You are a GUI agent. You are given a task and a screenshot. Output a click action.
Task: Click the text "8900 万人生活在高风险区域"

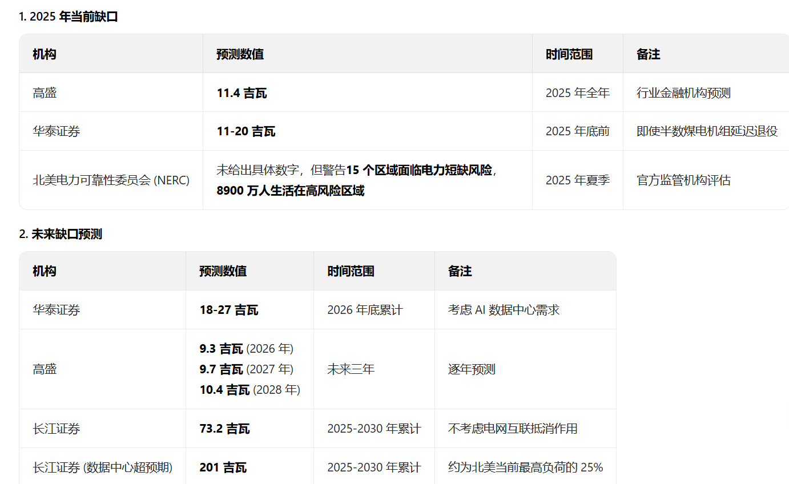click(290, 191)
